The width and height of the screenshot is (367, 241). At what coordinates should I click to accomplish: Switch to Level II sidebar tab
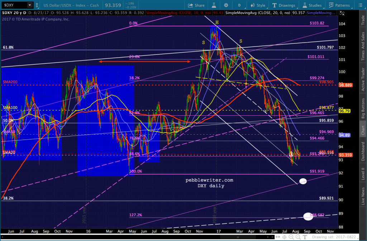363,173
